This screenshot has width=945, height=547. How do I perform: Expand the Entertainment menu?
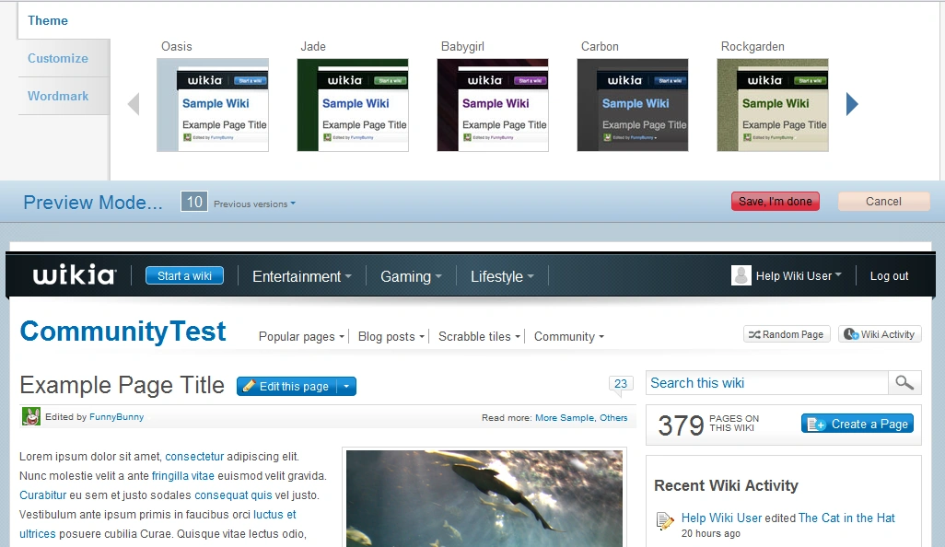tap(302, 276)
